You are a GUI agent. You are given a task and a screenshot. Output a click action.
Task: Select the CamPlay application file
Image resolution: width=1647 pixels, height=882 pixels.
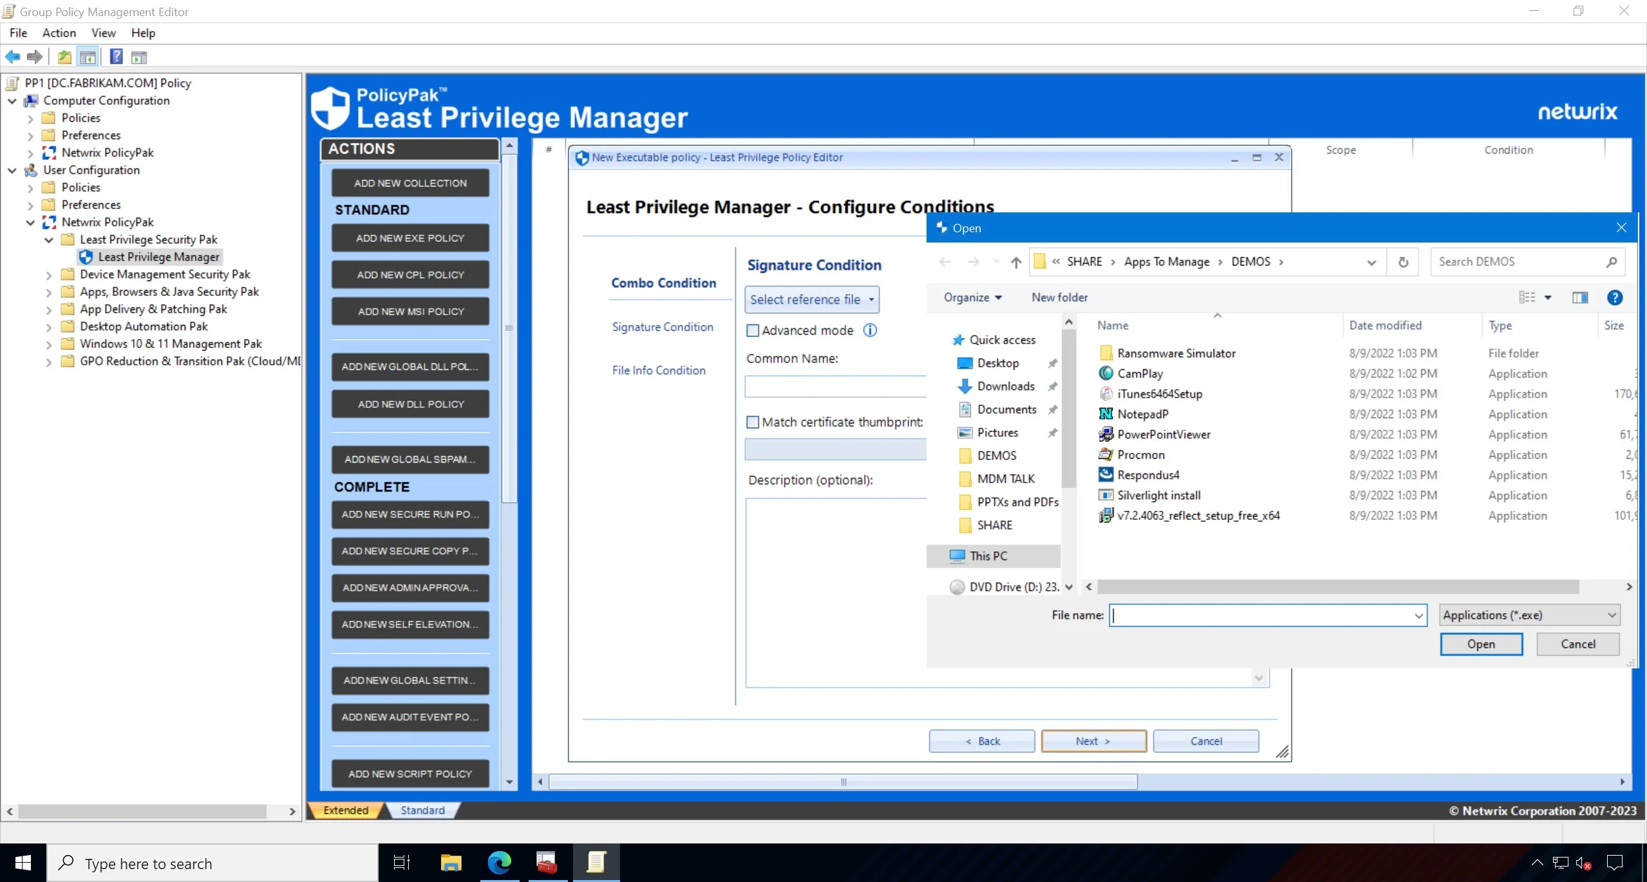[x=1140, y=374]
